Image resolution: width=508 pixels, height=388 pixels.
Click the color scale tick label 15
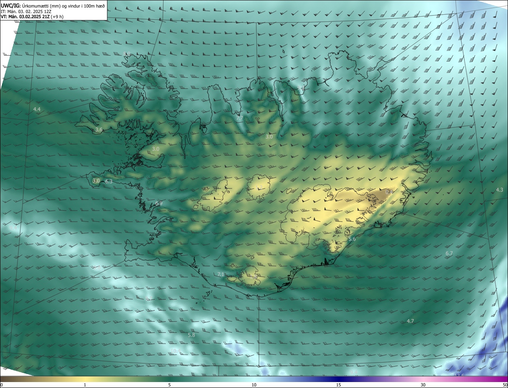pos(339,385)
